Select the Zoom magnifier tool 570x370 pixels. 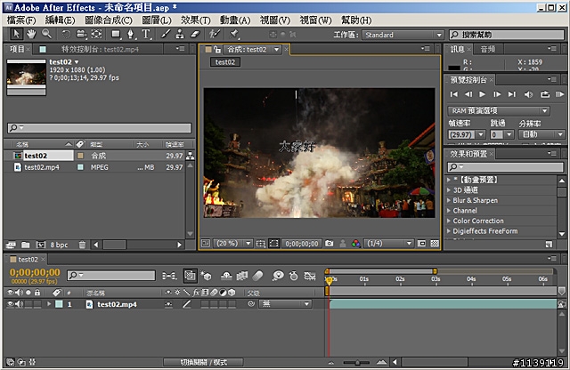[x=46, y=34]
